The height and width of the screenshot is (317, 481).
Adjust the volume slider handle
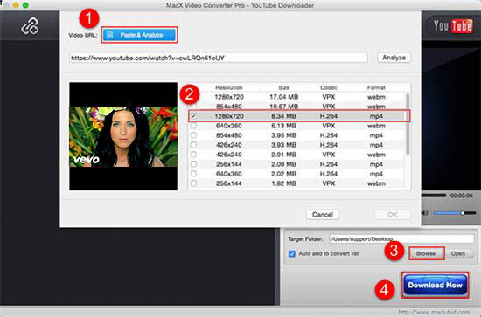(x=463, y=213)
